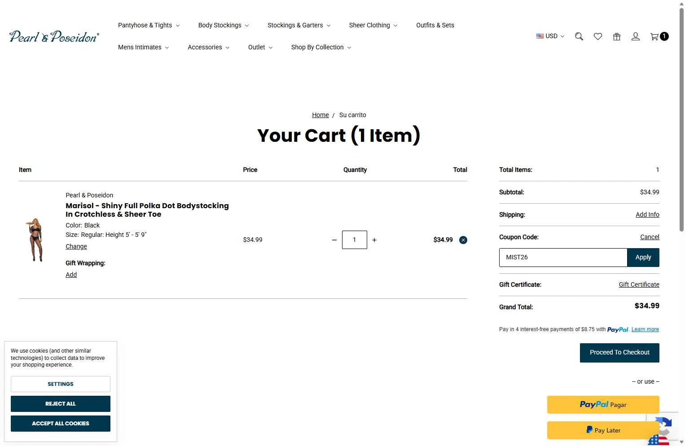Open the Sheer Clothing menu
This screenshot has height=446, width=685.
tap(373, 25)
